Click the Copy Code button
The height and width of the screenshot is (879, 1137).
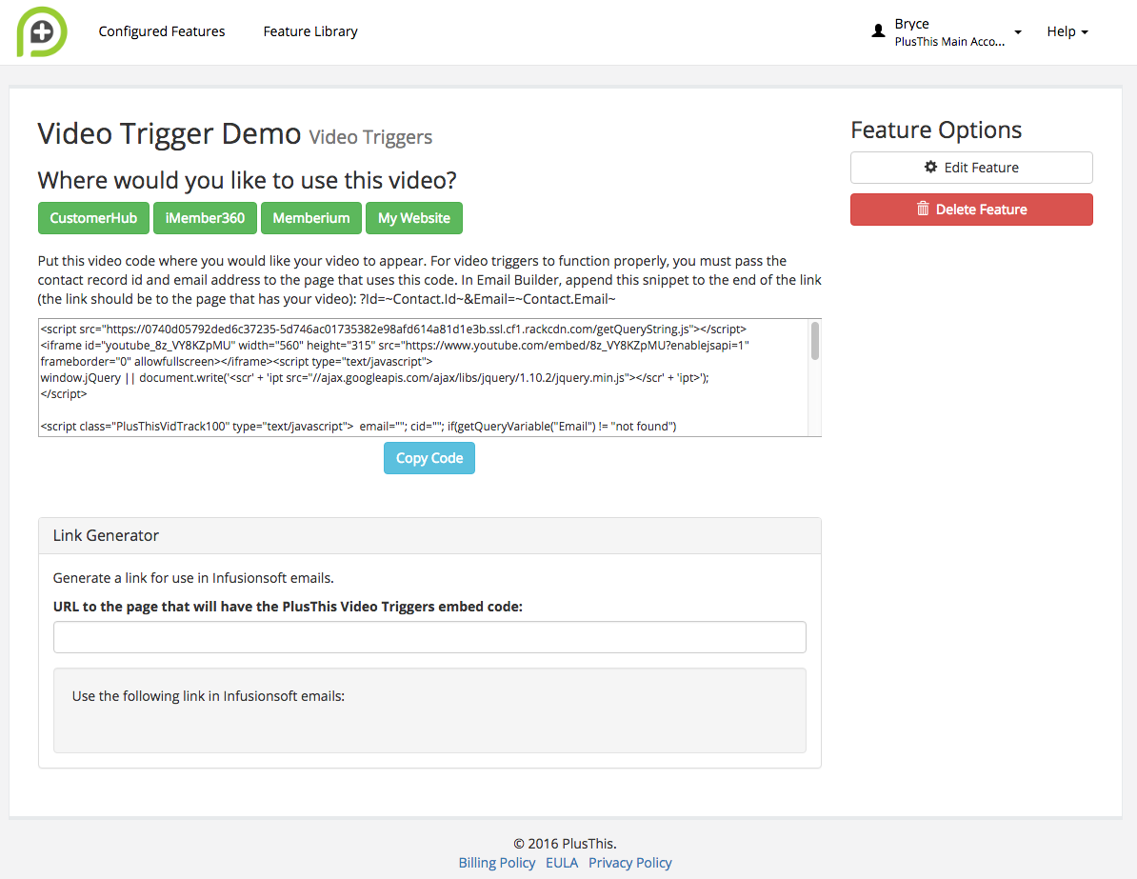[429, 458]
